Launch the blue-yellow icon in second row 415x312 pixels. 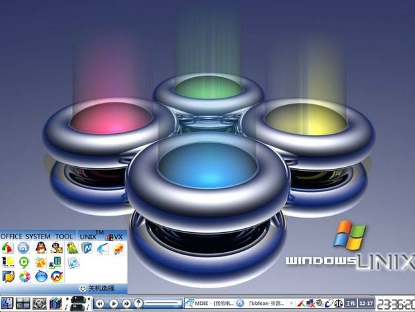(x=8, y=262)
